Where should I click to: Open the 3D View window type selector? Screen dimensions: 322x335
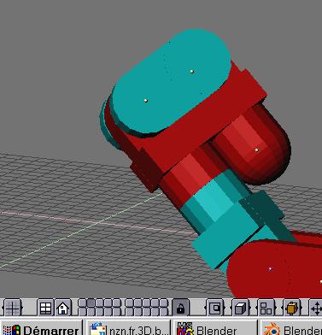click(x=13, y=308)
